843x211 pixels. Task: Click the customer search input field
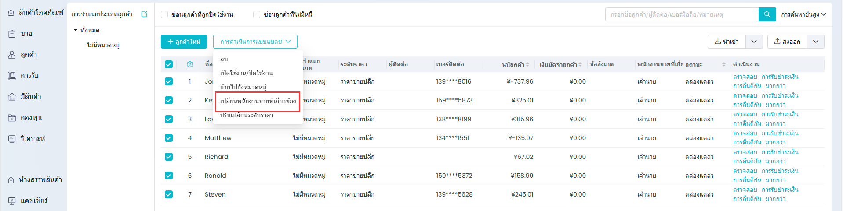click(682, 14)
